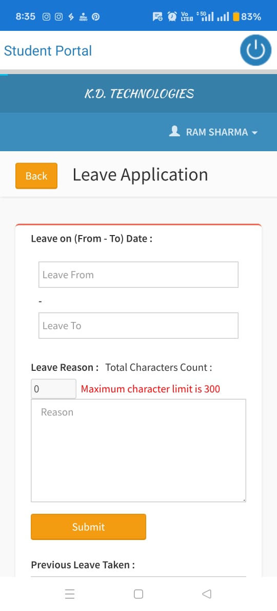
Task: Open the Student Portal title link
Action: pos(48,50)
